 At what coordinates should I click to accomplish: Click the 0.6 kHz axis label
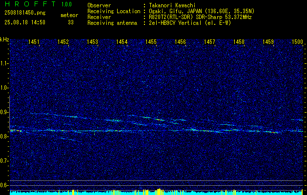[4, 185]
